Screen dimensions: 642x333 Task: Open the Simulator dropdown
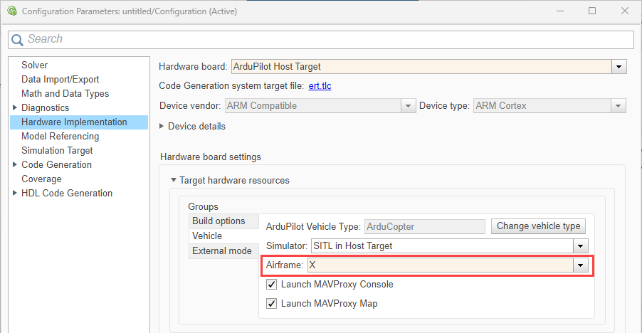tap(581, 246)
